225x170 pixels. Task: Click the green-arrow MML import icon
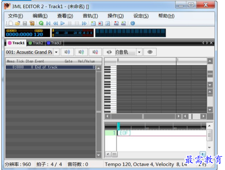tap(123, 23)
